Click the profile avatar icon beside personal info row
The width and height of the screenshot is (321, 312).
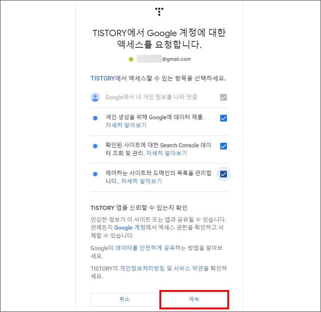point(96,97)
